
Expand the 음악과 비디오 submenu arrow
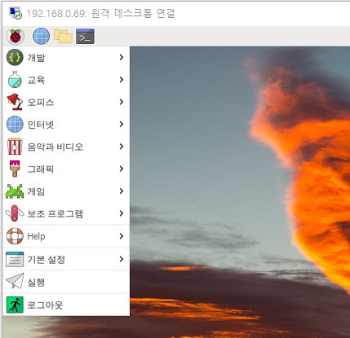pos(122,147)
